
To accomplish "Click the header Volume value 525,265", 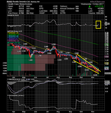I will point(100,13).
